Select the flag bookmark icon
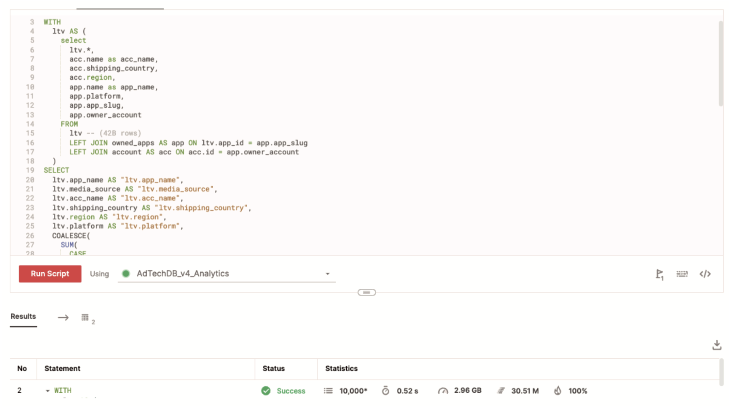 [x=660, y=274]
